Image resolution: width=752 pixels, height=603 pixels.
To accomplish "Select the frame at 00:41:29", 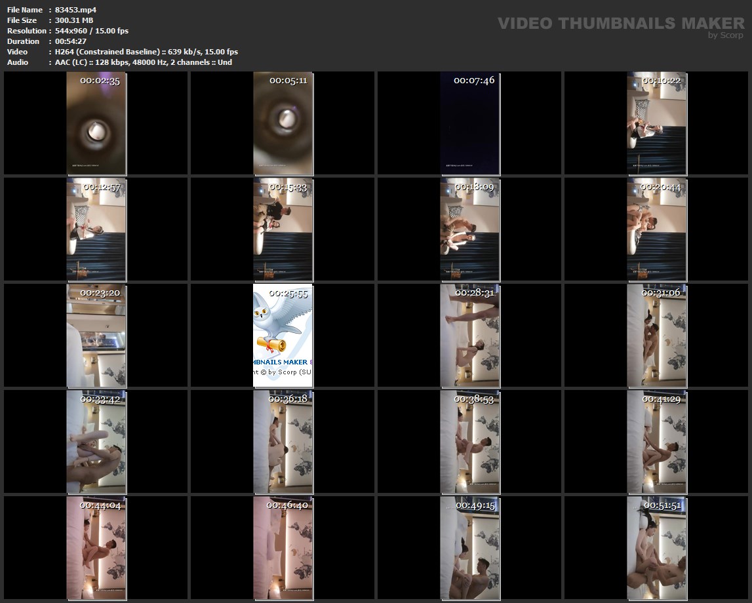I will (x=657, y=442).
